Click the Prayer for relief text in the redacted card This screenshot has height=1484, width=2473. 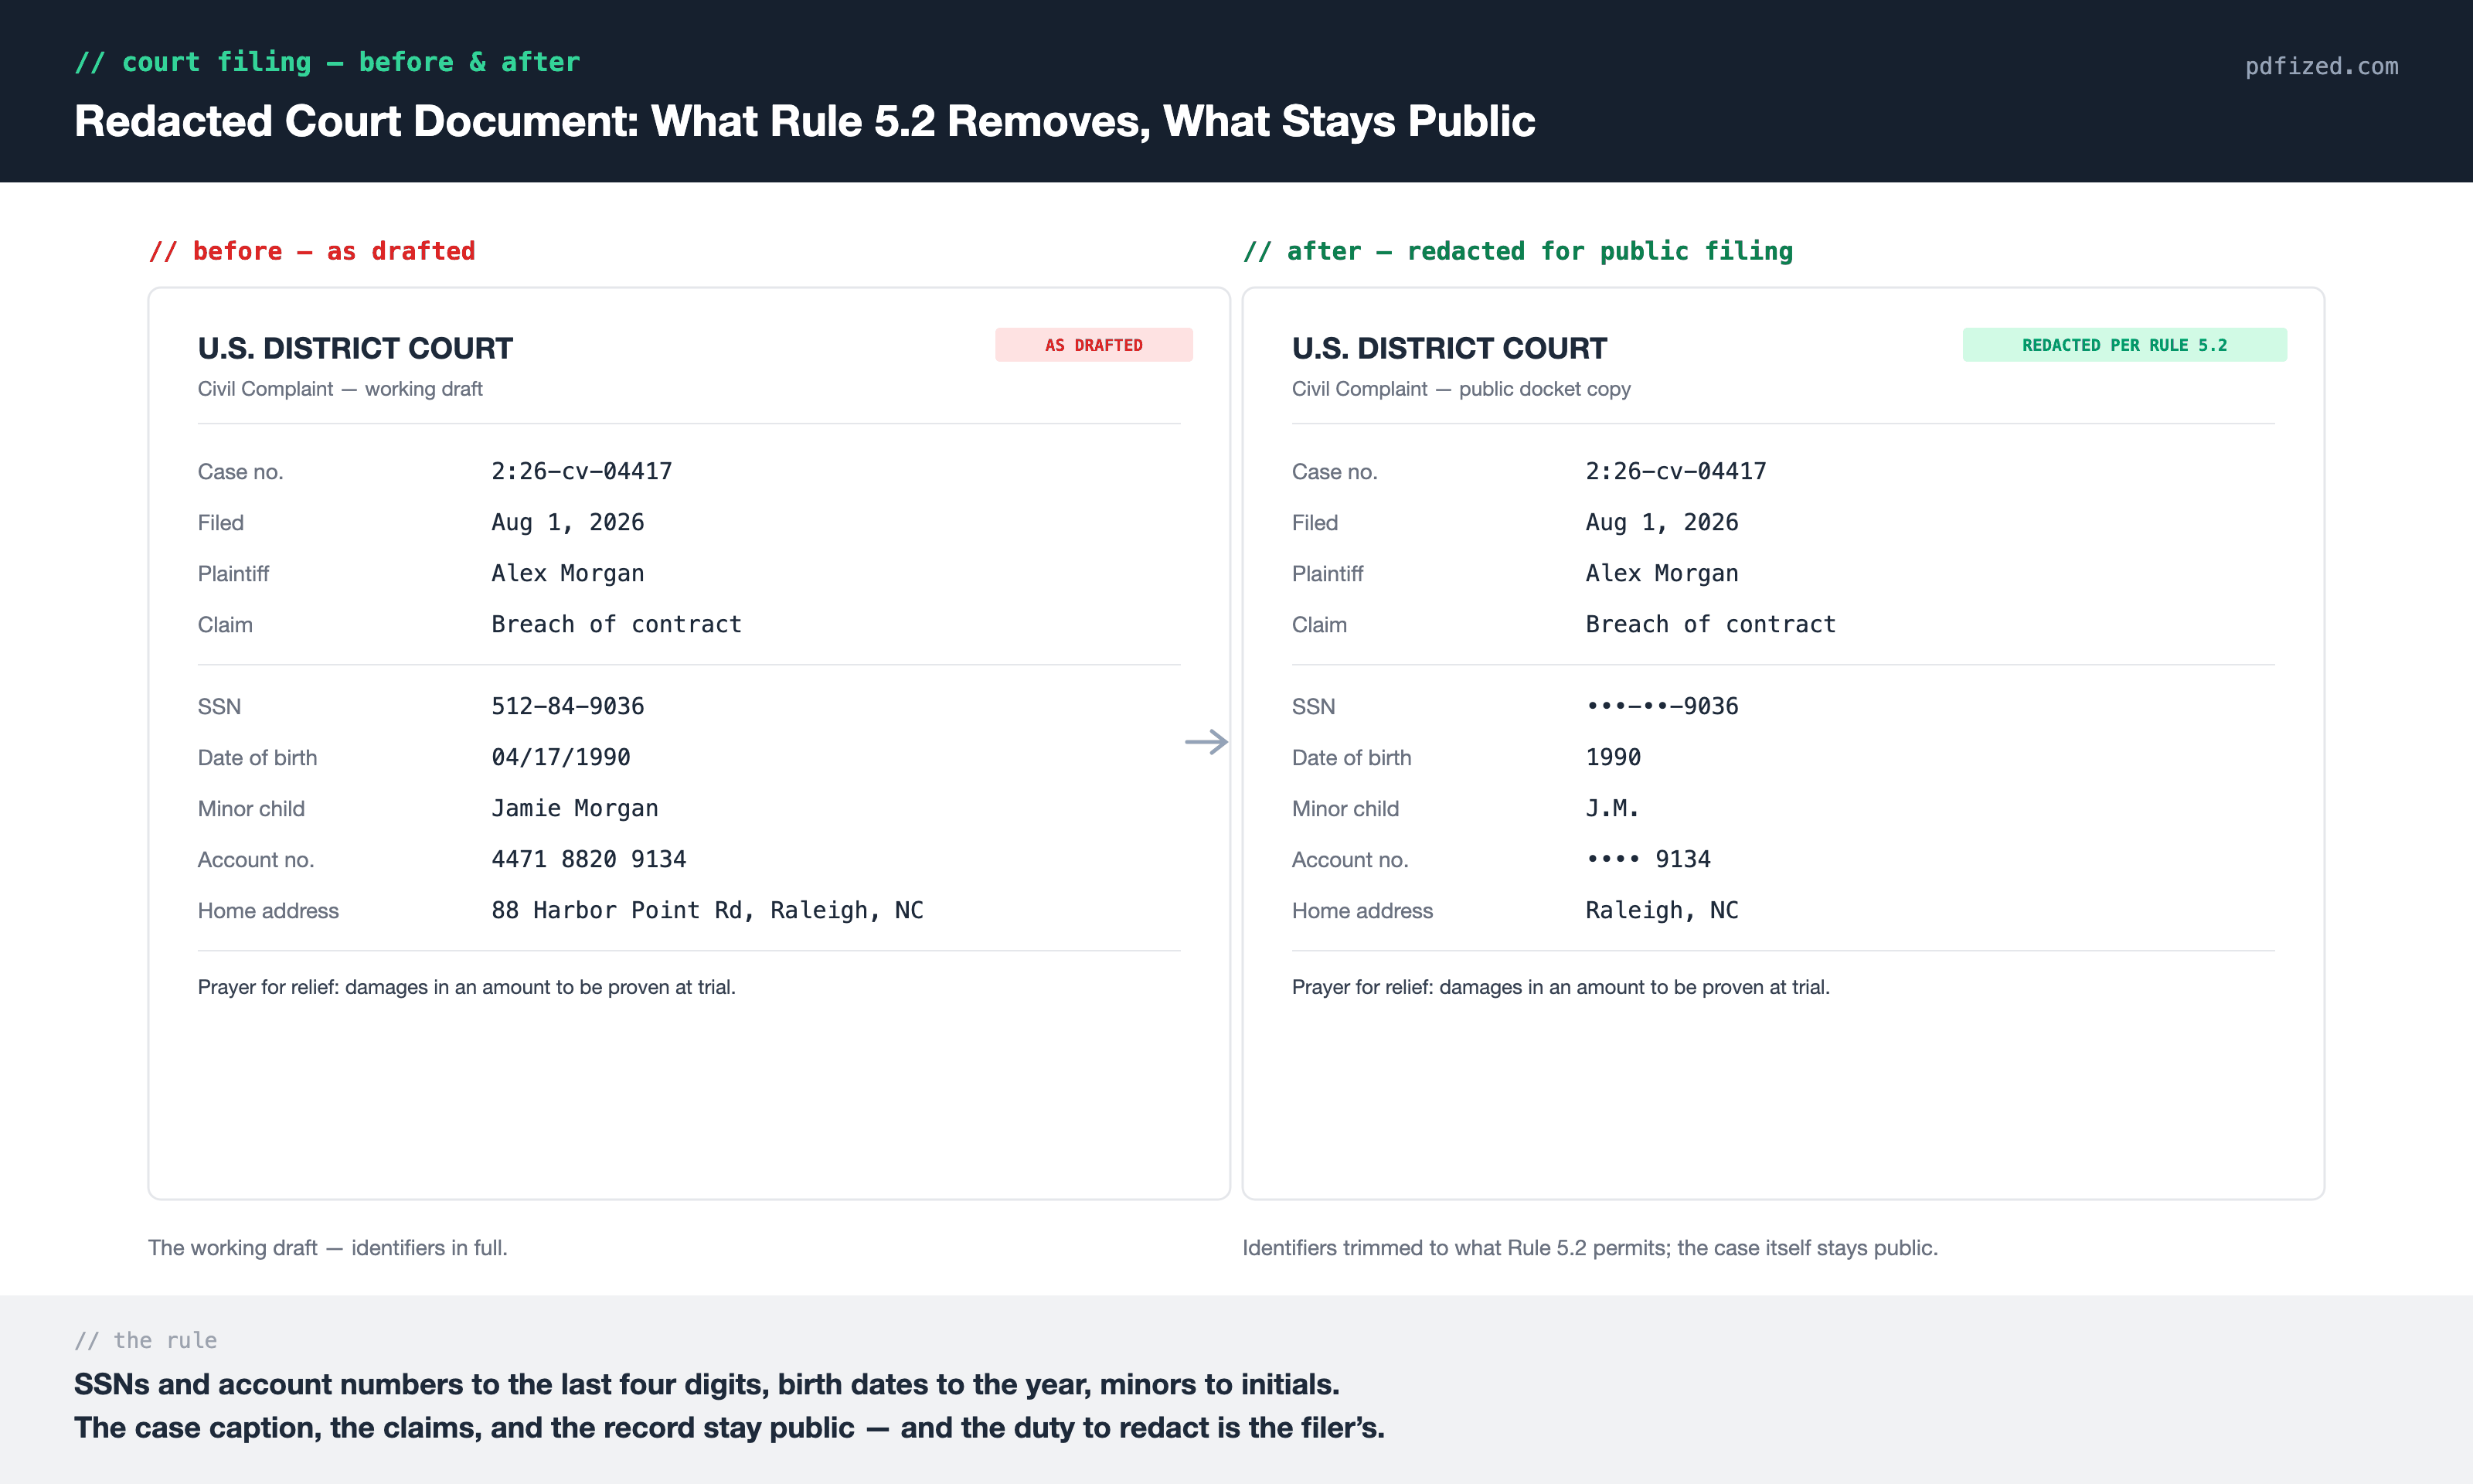(1560, 987)
